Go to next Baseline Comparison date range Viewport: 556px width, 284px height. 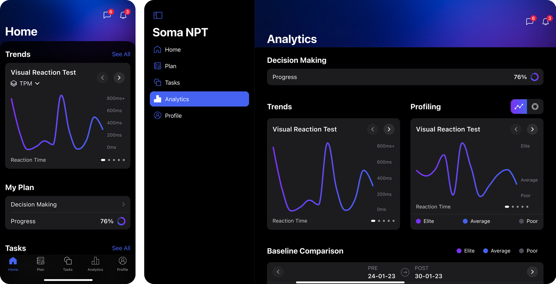[532, 272]
